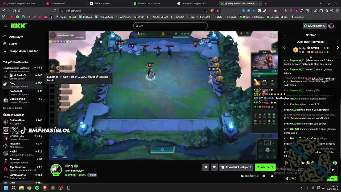Open the Windows Start menu
341x192 pixels.
(x=6, y=188)
